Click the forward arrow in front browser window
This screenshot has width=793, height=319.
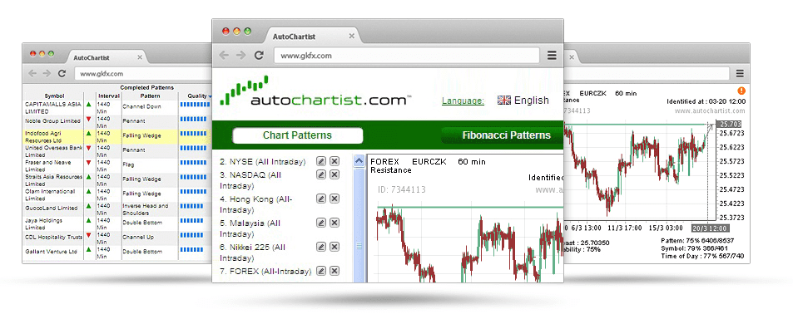coord(241,55)
